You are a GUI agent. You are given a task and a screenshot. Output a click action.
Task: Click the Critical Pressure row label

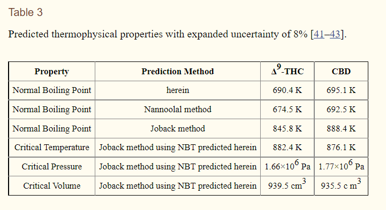click(x=52, y=167)
